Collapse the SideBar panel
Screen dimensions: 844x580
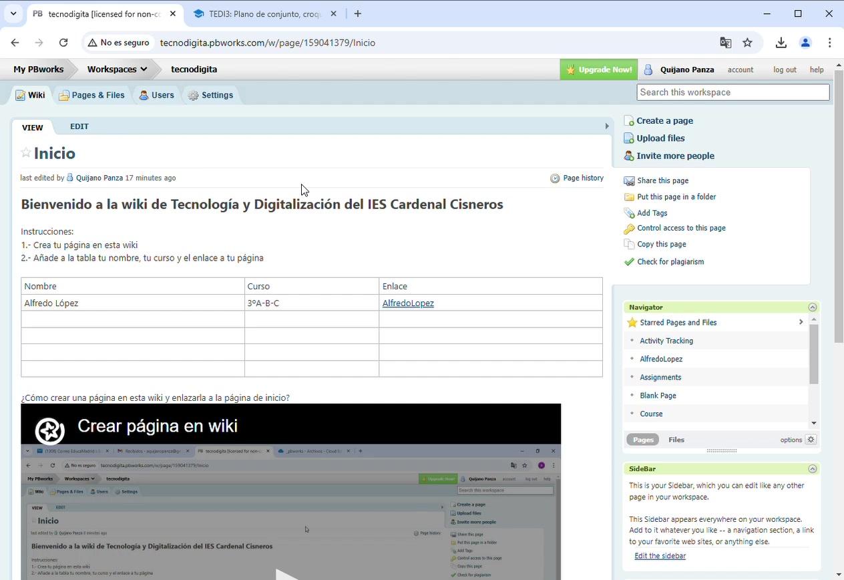pos(813,469)
